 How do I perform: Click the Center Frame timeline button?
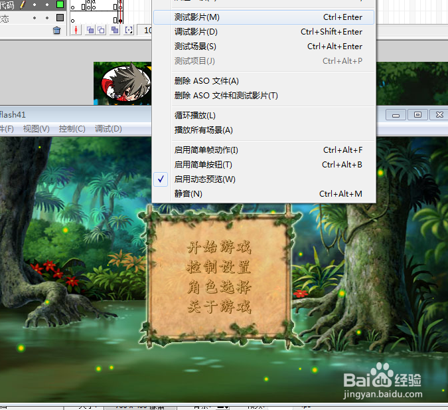76,30
